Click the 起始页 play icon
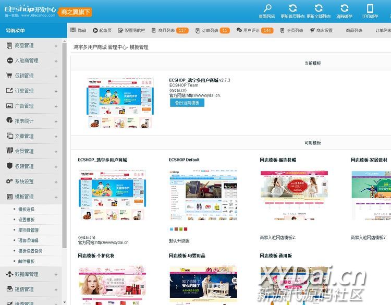Image resolution: width=391 pixels, height=305 pixels. [x=95, y=30]
